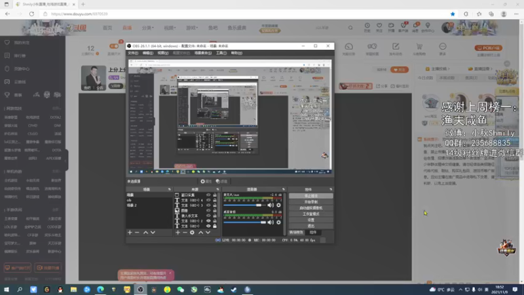Viewport: 524px width, 295px height.
Task: Add a new scene with plus icon
Action: pyautogui.click(x=130, y=233)
